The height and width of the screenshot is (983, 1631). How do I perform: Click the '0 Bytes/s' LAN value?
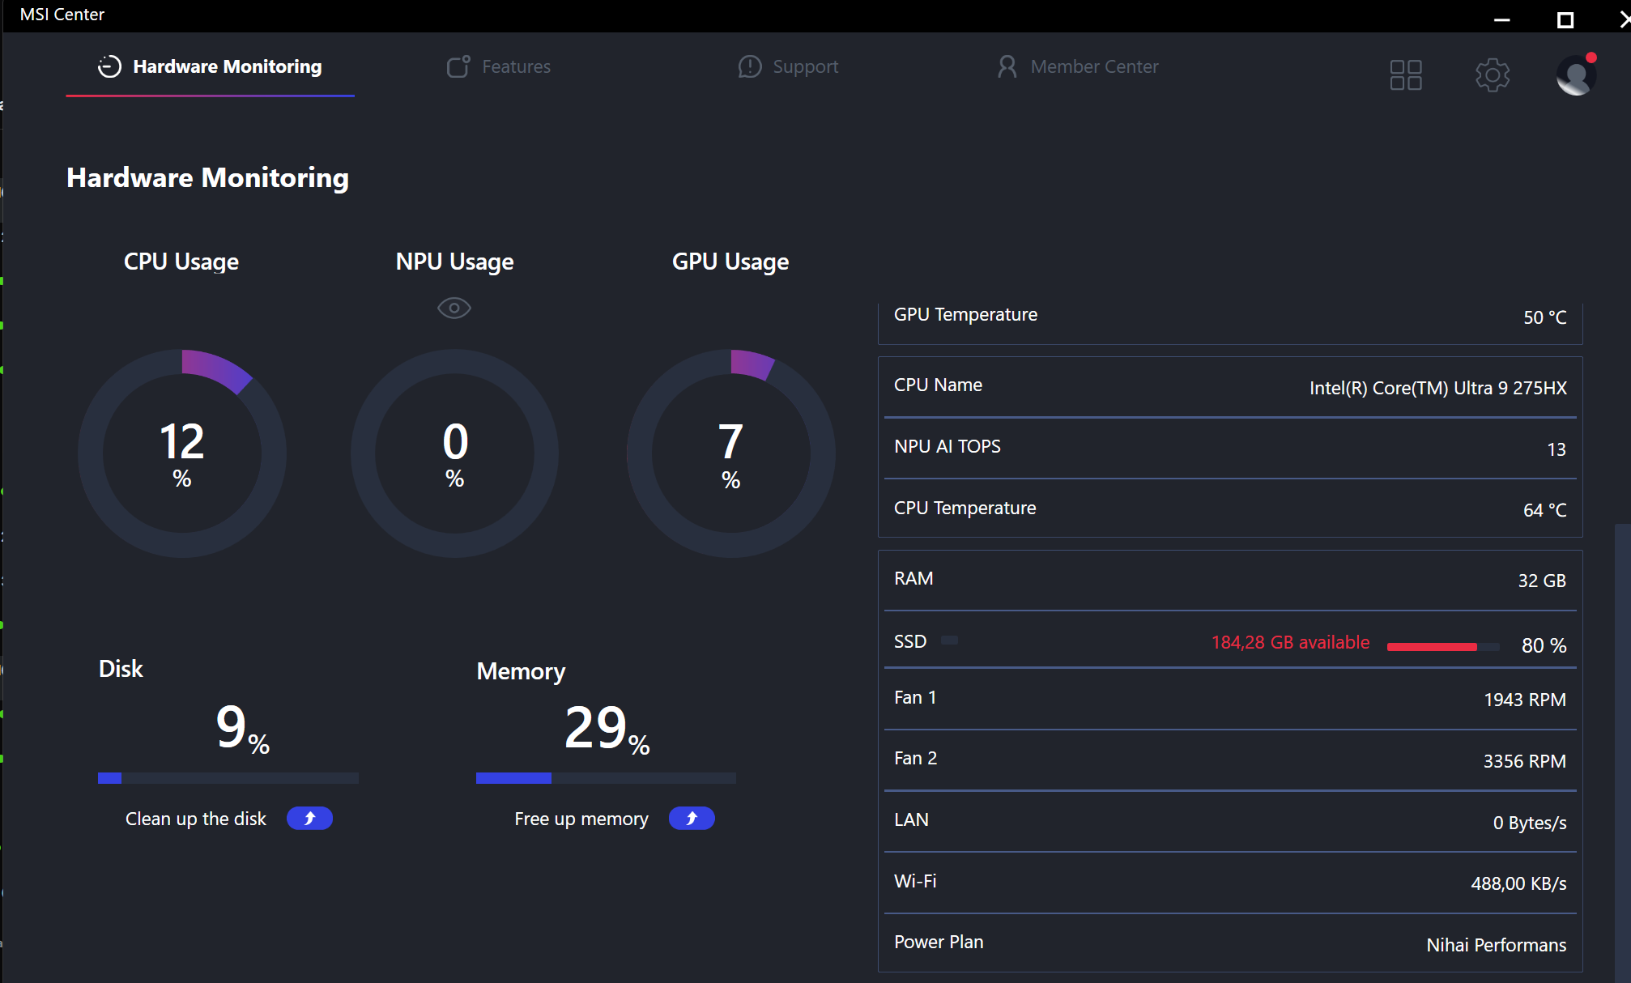coord(1530,823)
